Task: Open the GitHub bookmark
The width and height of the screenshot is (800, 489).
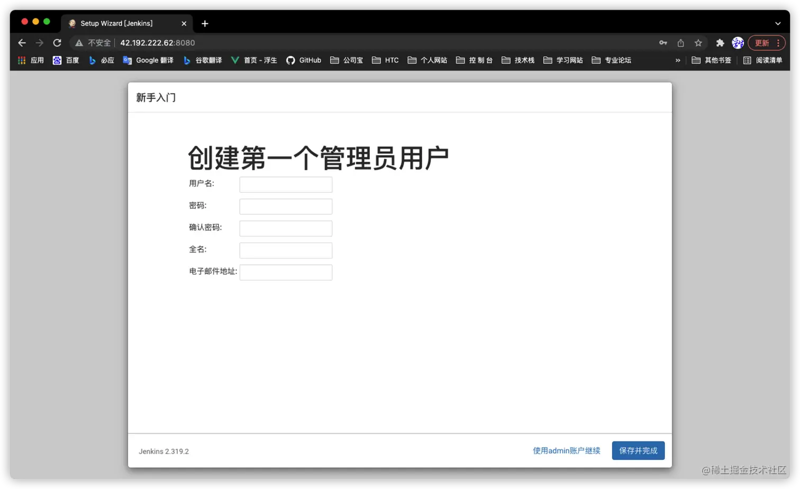Action: [x=303, y=60]
